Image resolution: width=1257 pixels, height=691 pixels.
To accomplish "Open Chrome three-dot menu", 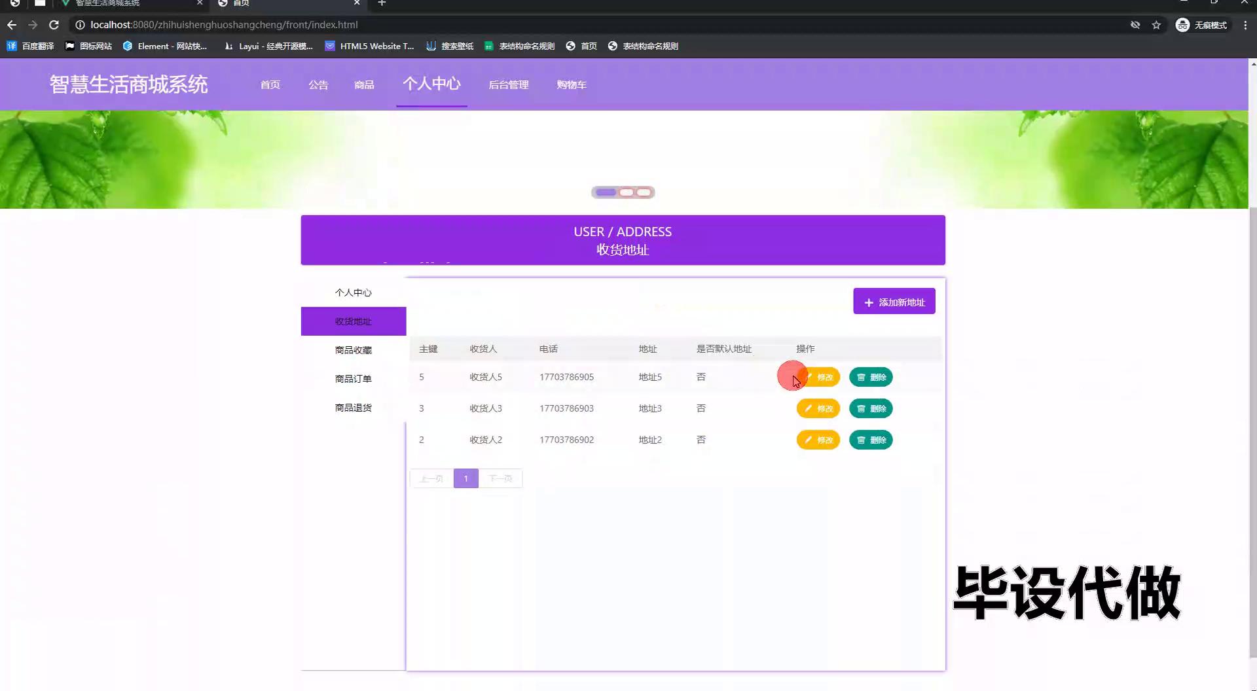I will point(1245,25).
